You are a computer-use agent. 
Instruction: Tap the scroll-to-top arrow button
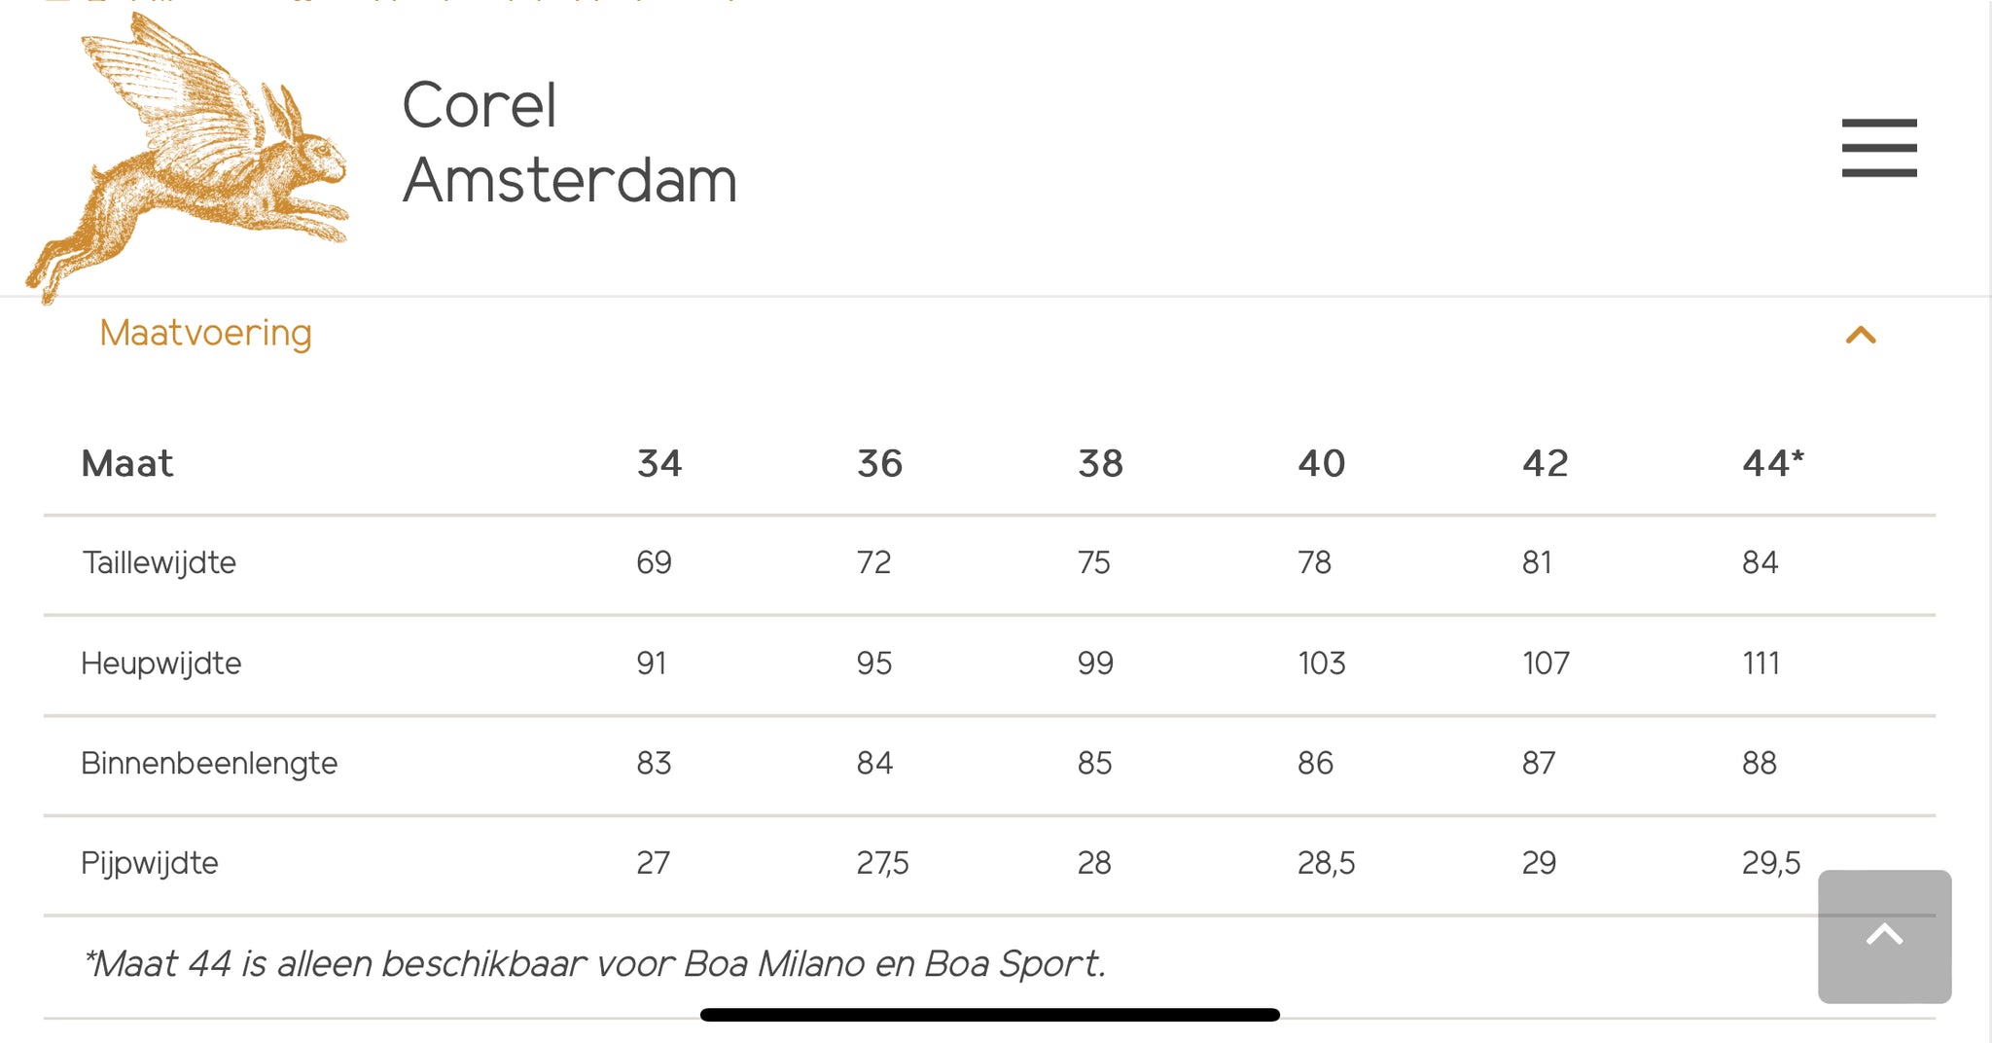1884,936
